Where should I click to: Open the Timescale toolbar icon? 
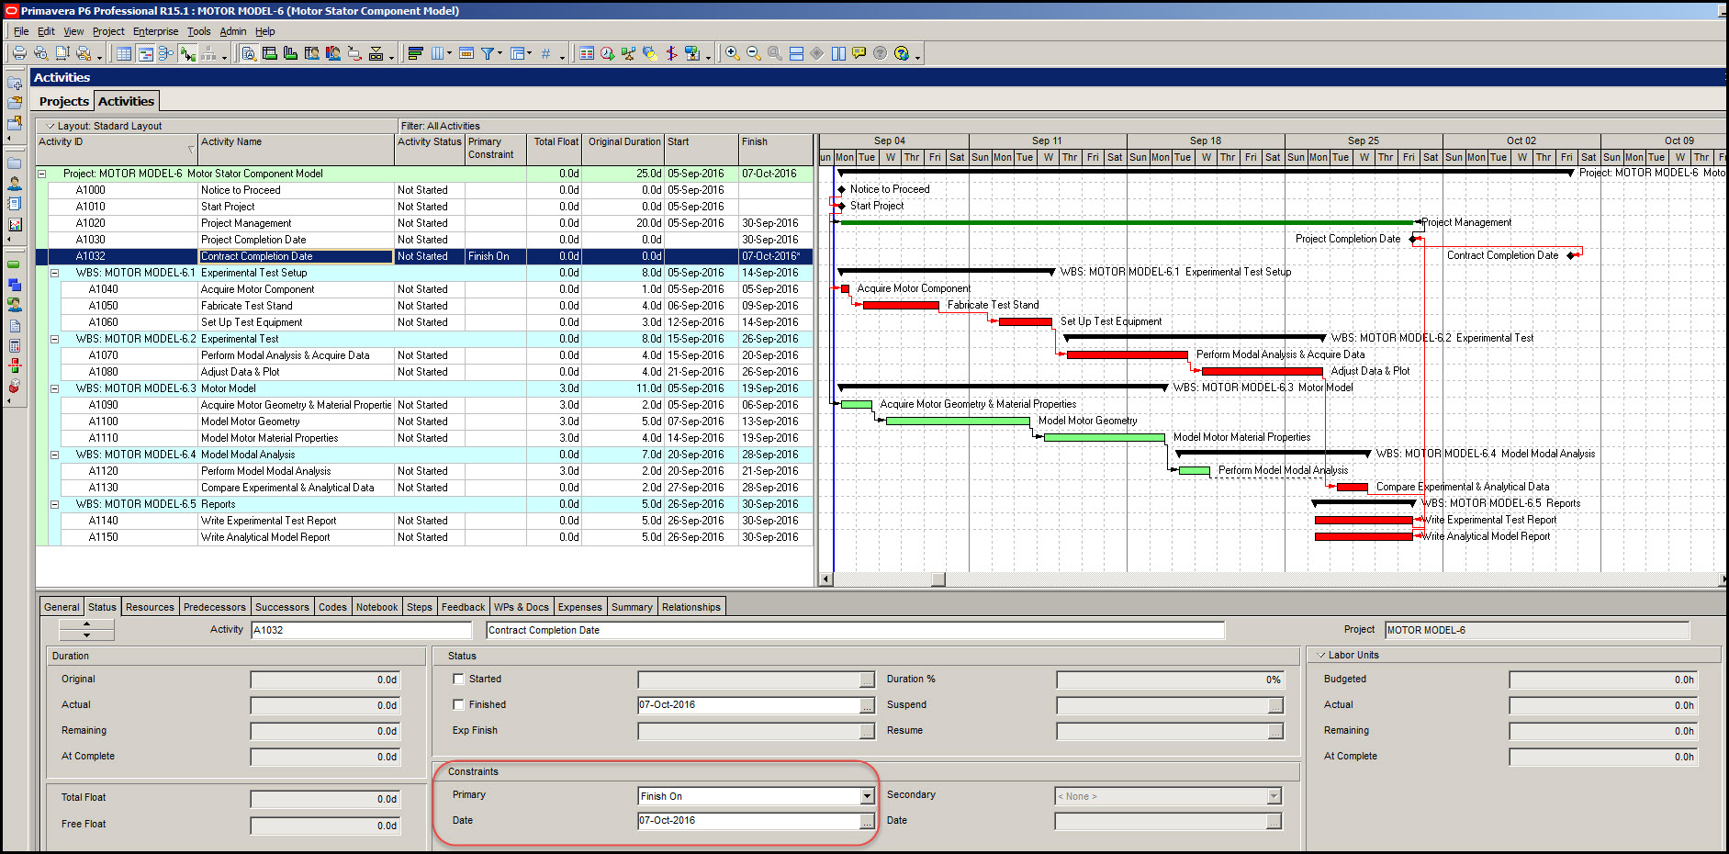click(466, 53)
